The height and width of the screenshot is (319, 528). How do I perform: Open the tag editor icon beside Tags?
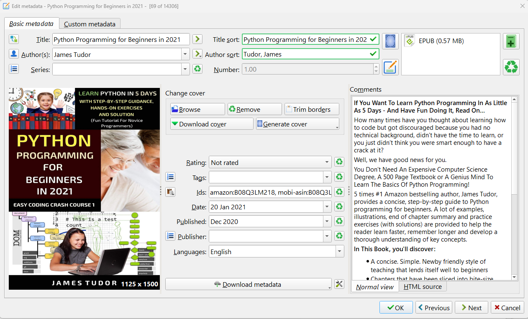coord(170,177)
